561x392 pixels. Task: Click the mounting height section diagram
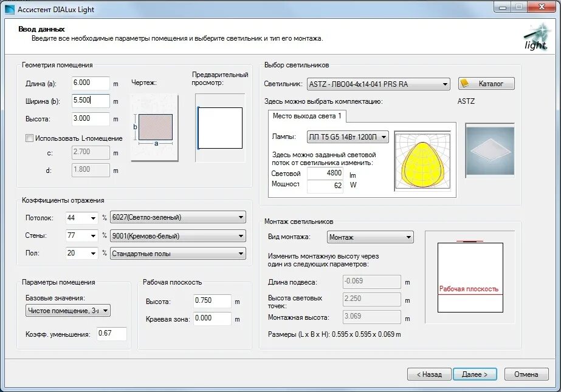[x=470, y=277]
